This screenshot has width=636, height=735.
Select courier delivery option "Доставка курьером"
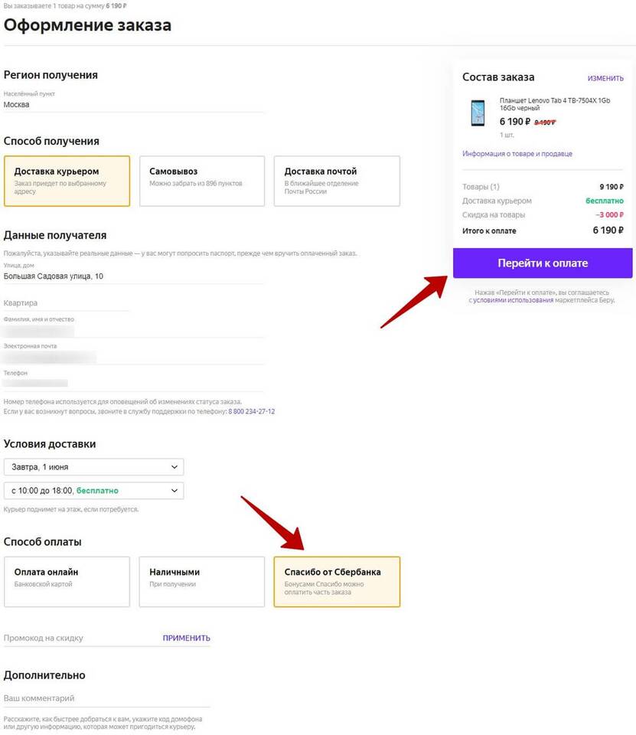67,181
